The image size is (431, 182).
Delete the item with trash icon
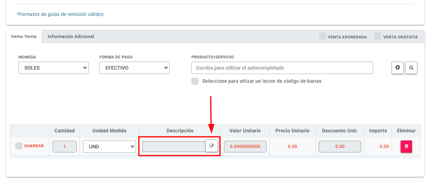point(406,146)
